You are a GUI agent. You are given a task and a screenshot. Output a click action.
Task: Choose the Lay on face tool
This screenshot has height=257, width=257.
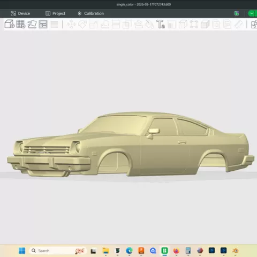click(105, 25)
